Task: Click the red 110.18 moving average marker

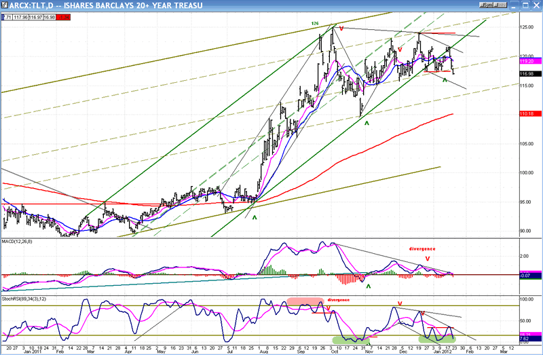Action: coord(531,113)
